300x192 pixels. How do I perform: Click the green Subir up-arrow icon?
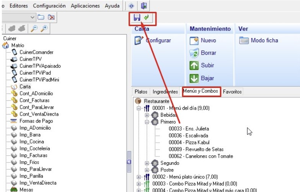pos(194,66)
